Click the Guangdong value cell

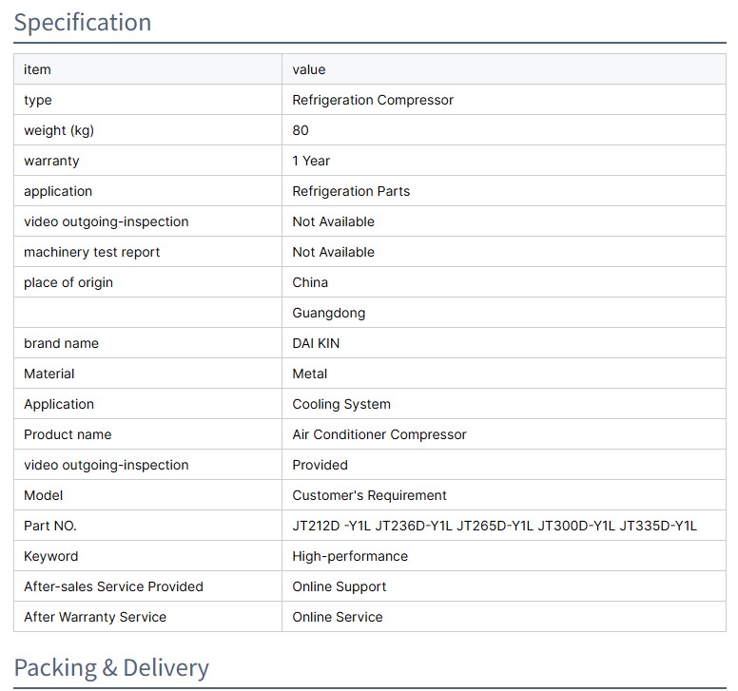[x=328, y=313]
